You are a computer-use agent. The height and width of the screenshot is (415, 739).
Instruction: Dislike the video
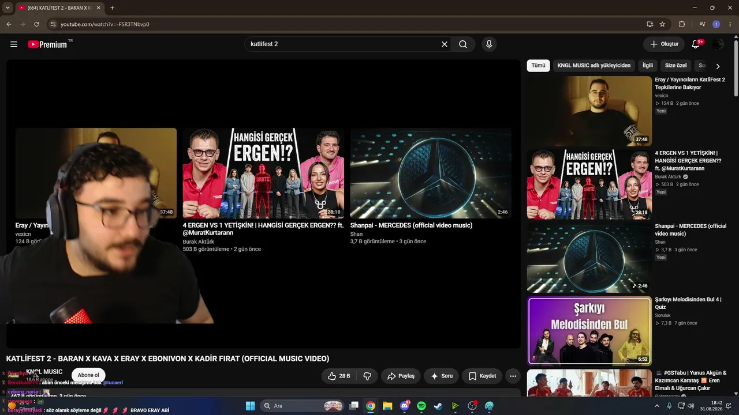pos(367,376)
